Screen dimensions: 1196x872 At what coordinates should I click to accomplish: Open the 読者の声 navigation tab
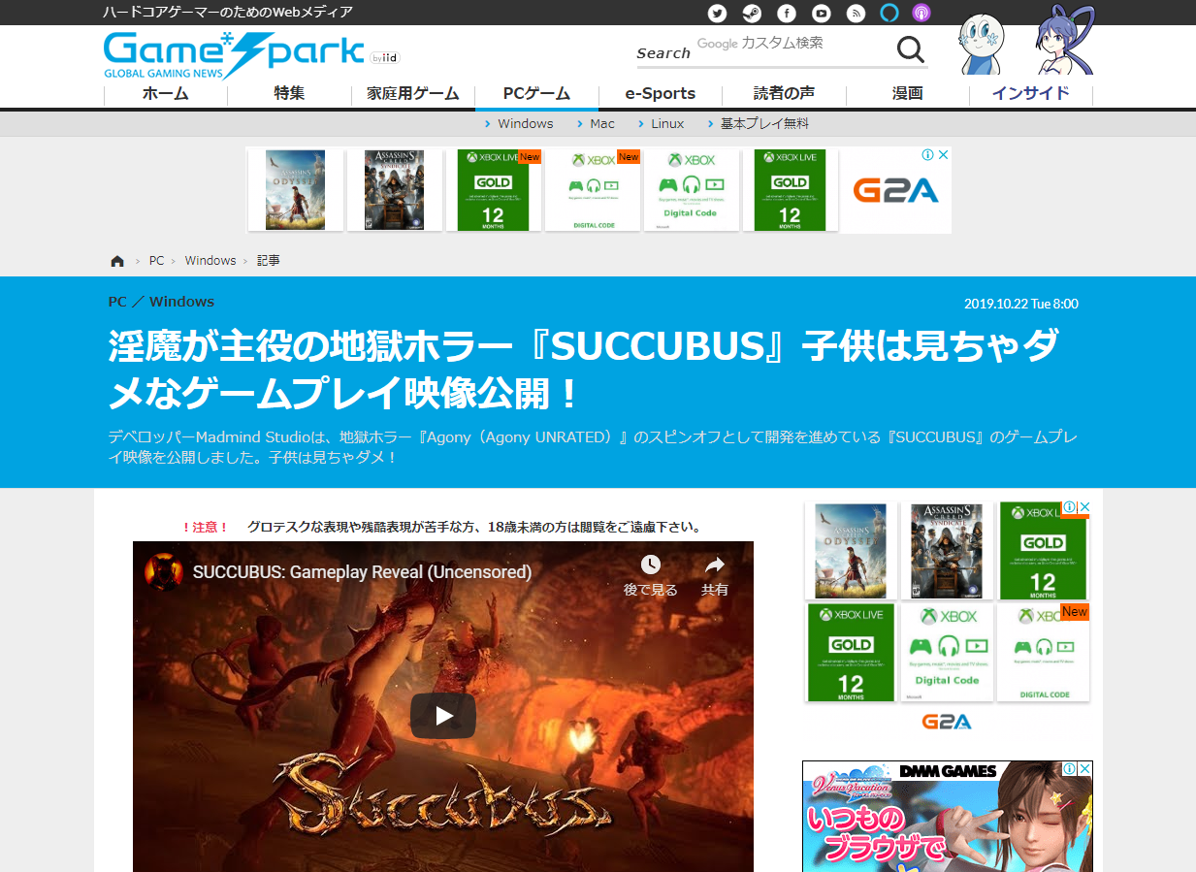(784, 94)
